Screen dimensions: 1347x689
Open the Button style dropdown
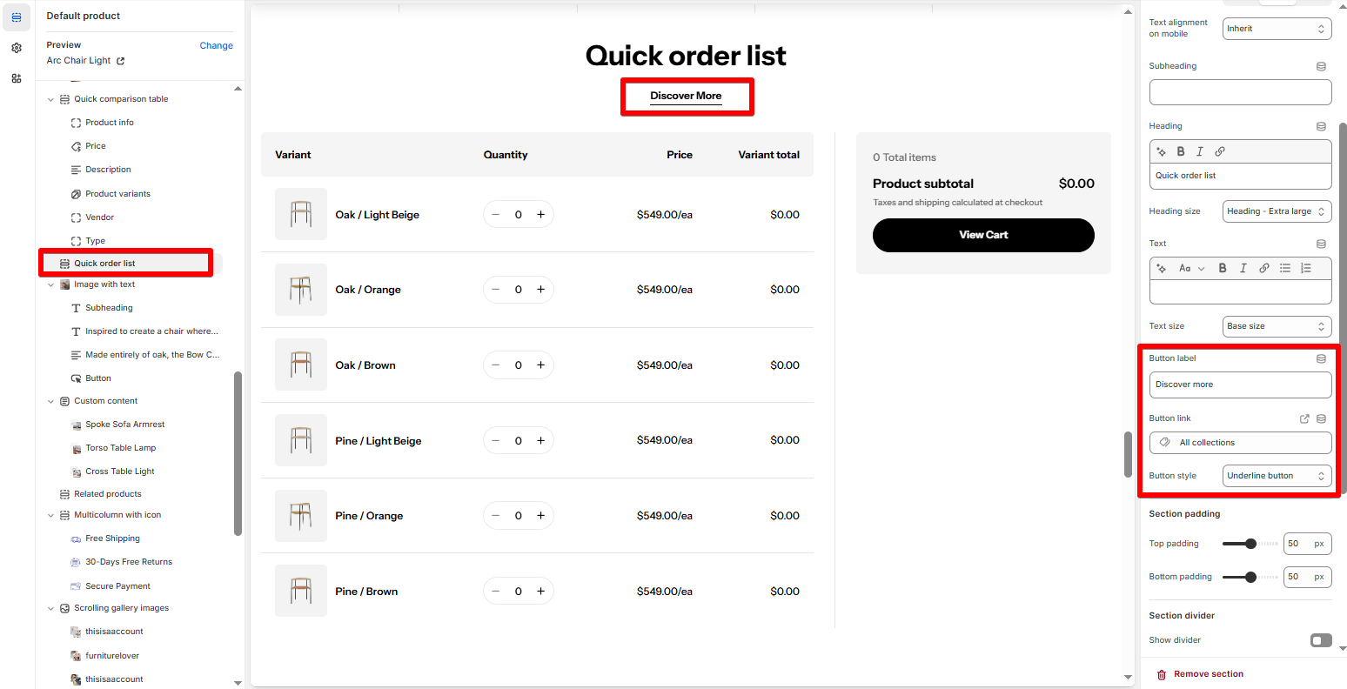tap(1277, 476)
